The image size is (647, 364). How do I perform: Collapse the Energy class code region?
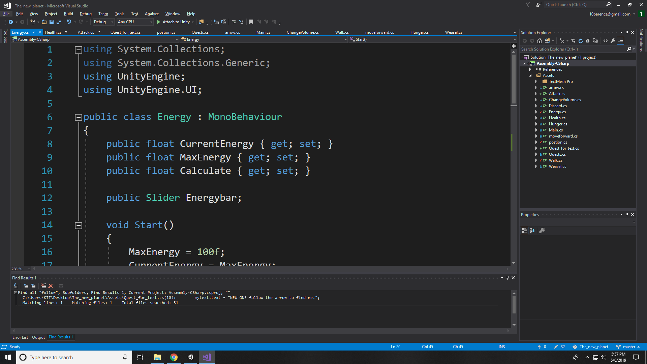tap(78, 117)
